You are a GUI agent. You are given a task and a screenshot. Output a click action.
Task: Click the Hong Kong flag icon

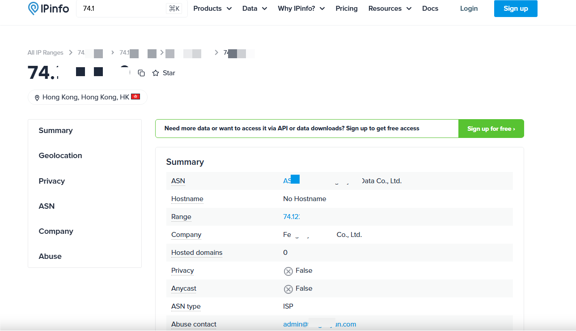[136, 97]
